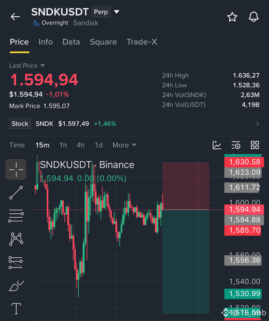
Task: Click the +1,46% stock change
Action: (105, 124)
